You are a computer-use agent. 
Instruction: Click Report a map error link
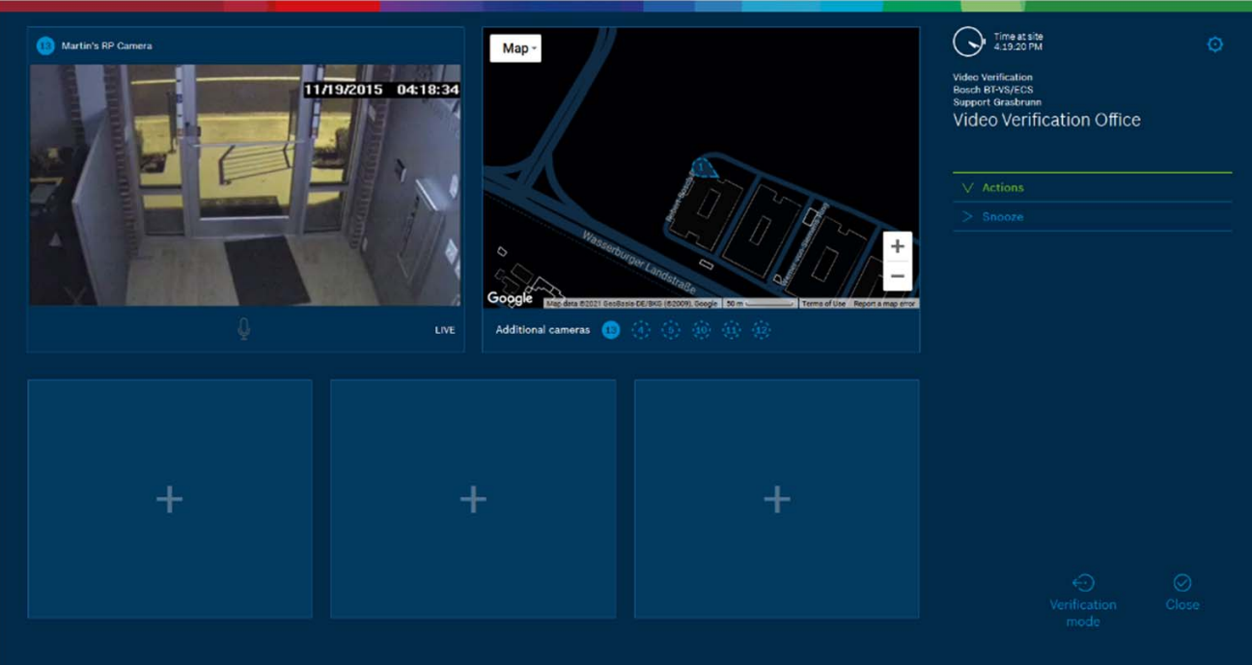883,303
